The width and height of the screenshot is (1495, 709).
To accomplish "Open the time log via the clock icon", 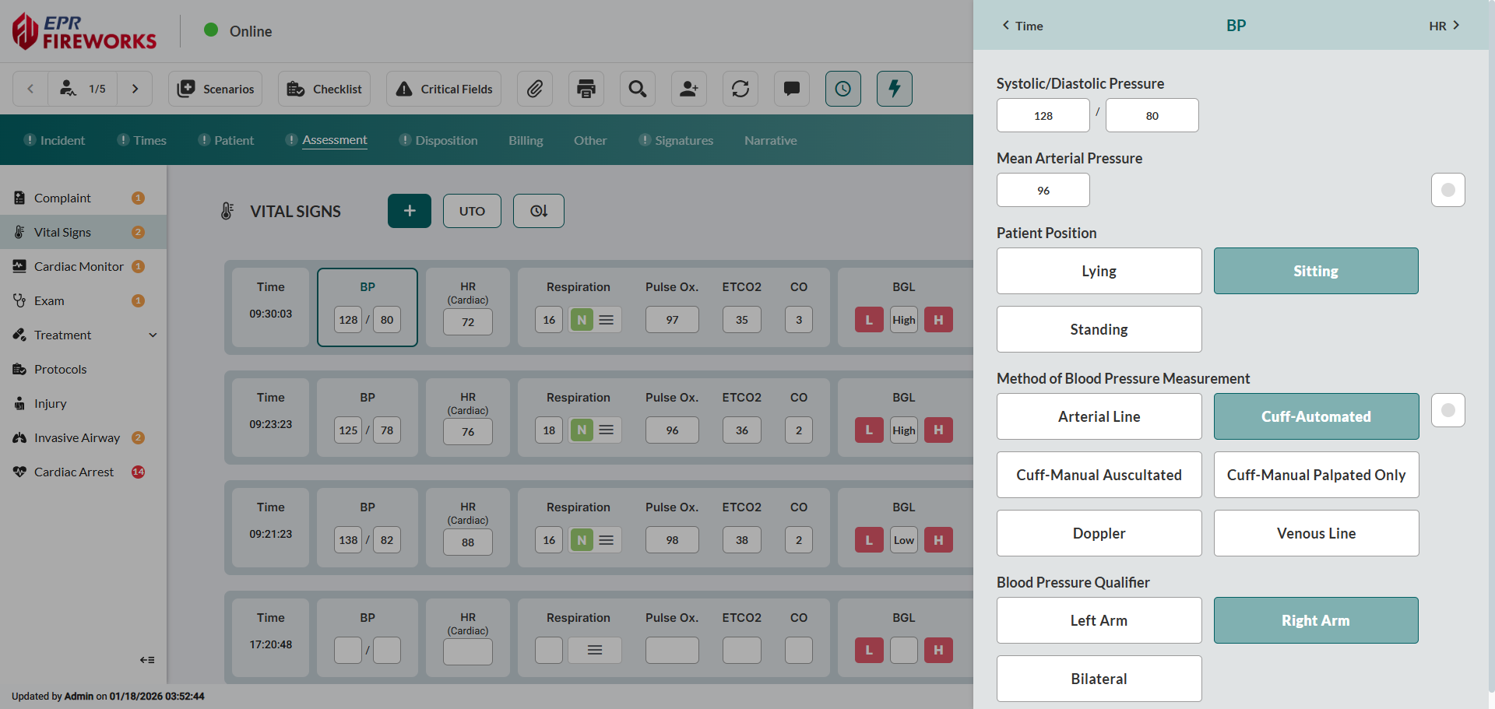I will click(x=842, y=89).
